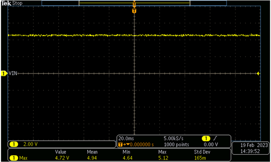Click the date 19 Feb 2023
271x162 pixels.
click(254, 145)
